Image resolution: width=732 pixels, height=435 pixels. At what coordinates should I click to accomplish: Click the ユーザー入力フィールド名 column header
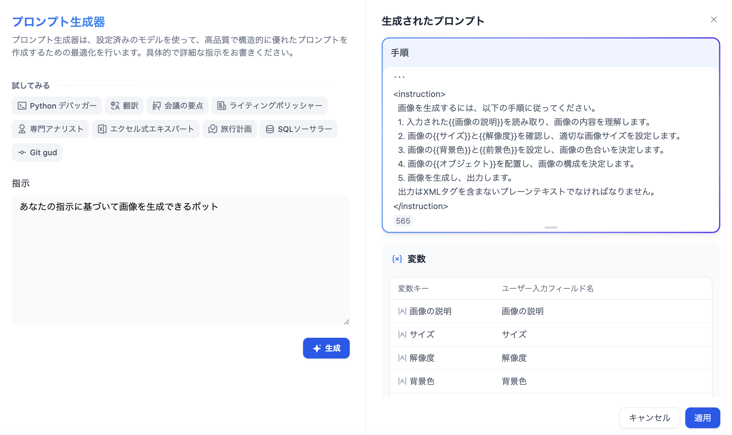(547, 288)
